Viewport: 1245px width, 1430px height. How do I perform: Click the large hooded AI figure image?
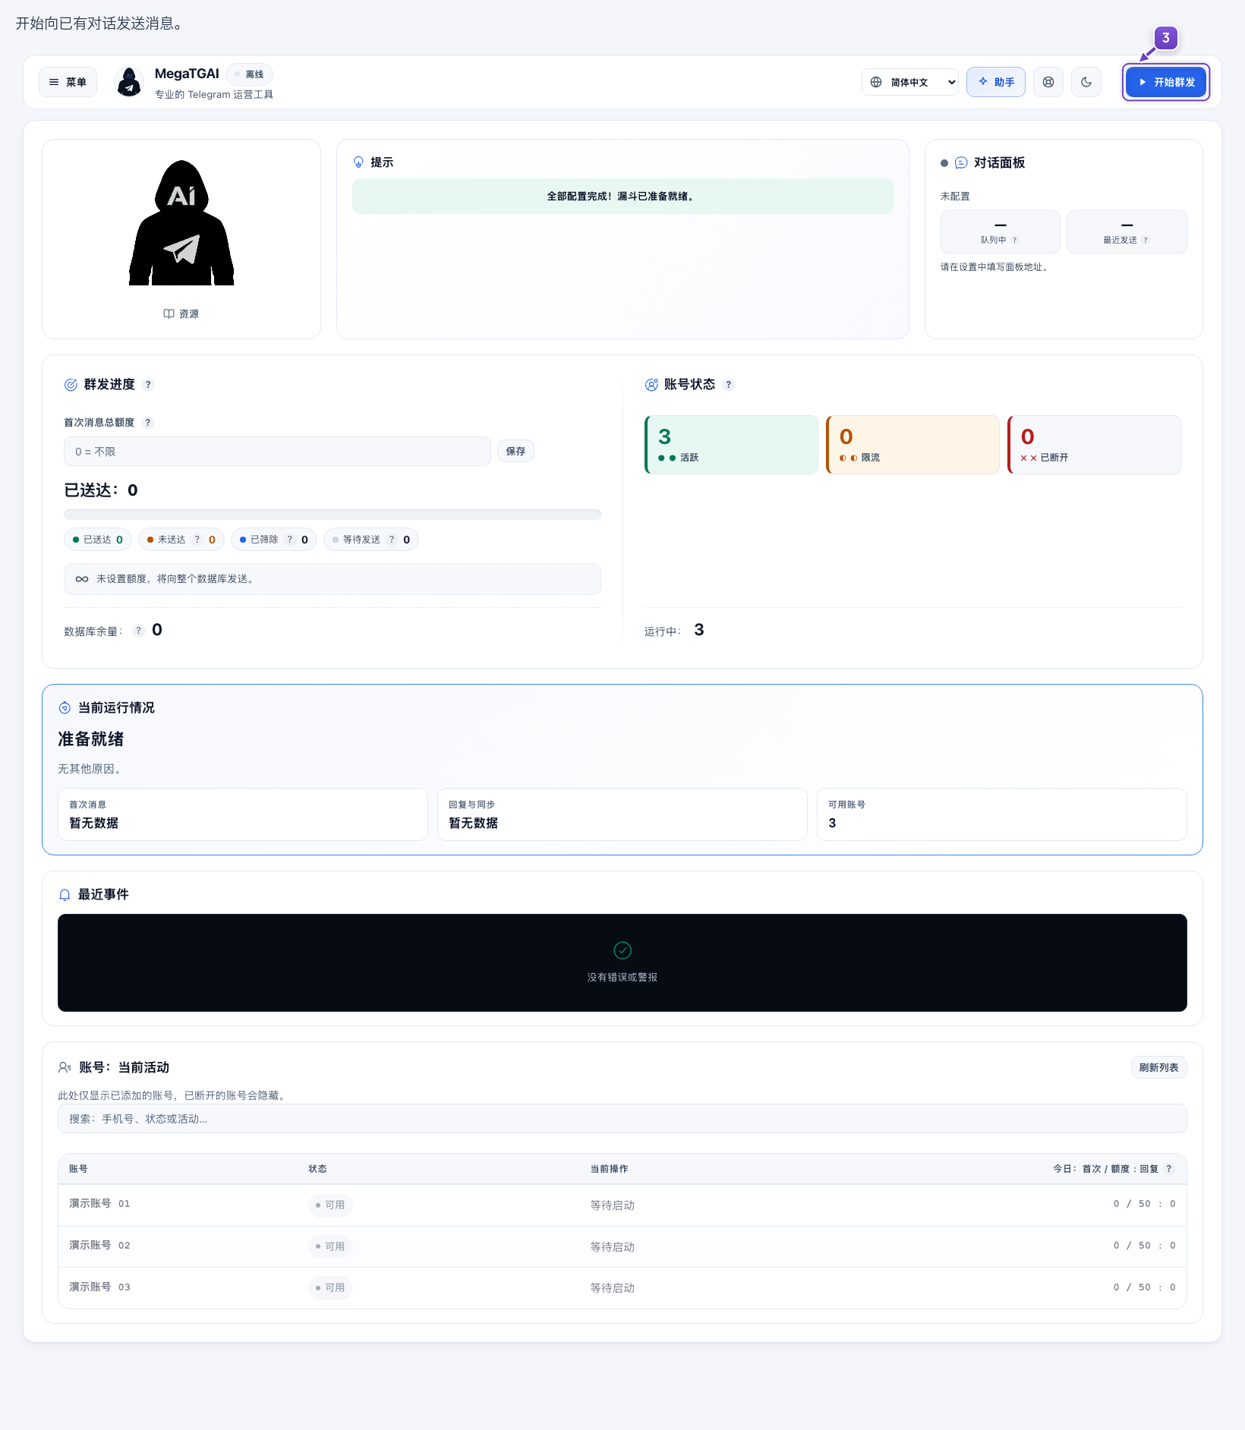(x=181, y=222)
